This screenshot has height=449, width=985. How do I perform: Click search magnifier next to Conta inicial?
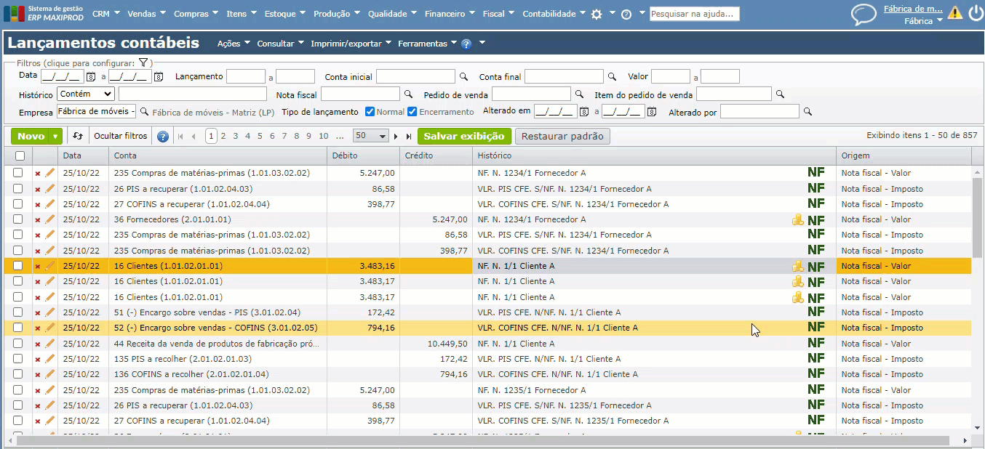tap(463, 76)
